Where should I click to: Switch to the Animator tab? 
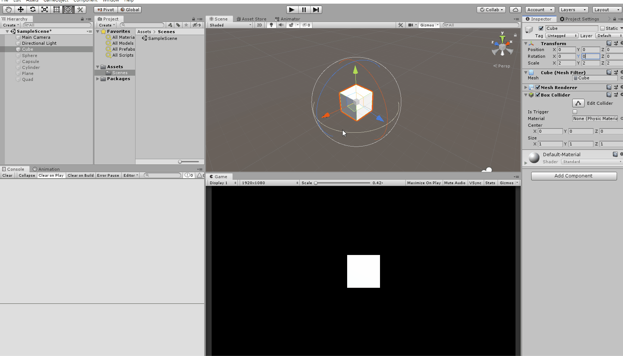tap(287, 19)
